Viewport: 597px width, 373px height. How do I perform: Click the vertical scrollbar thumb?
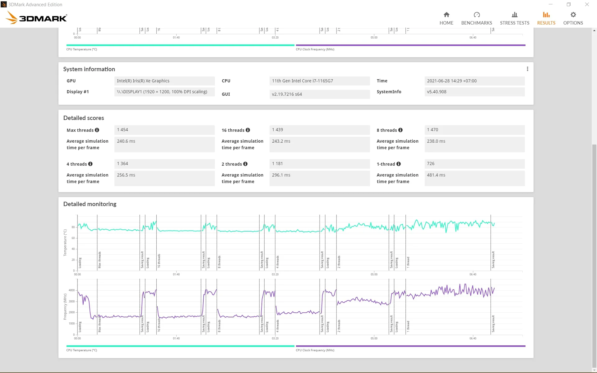[594, 256]
